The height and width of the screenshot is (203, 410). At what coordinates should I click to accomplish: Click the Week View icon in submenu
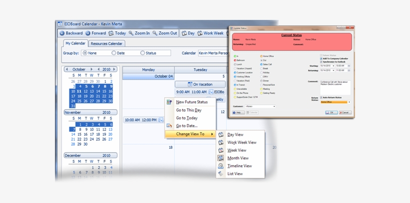[221, 150]
